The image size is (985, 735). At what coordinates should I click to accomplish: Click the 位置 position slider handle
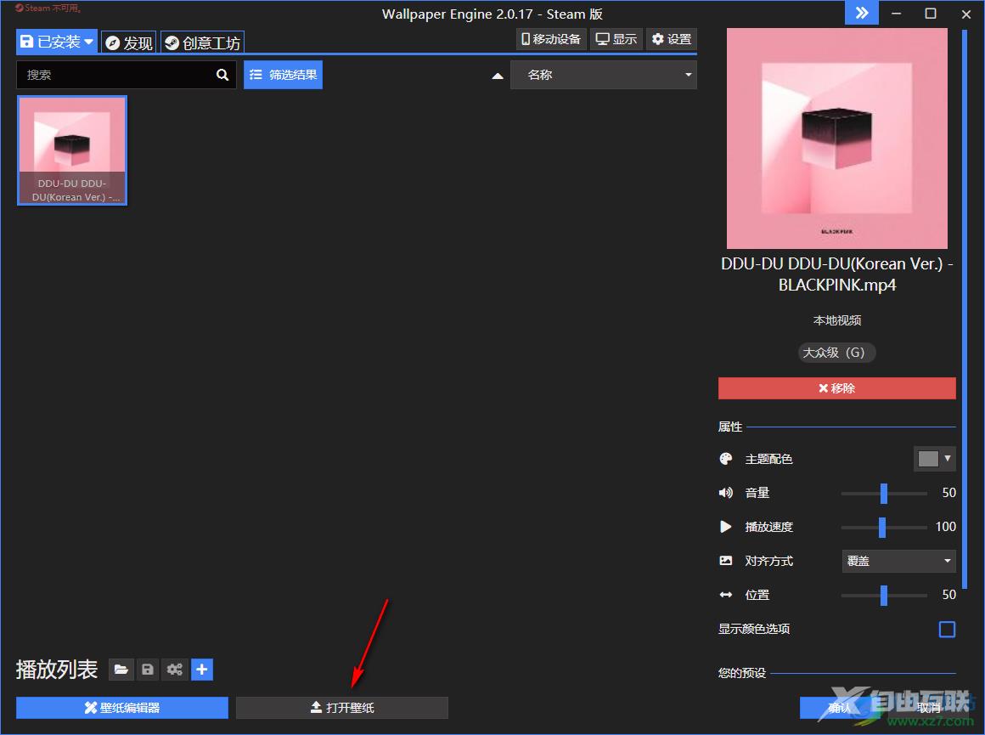click(884, 596)
